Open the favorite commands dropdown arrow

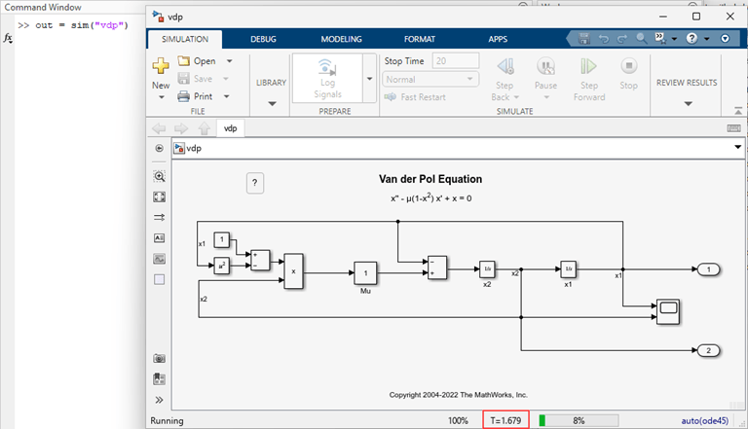coord(674,39)
